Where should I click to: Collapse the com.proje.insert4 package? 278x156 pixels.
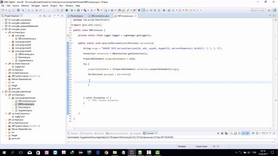(10, 51)
